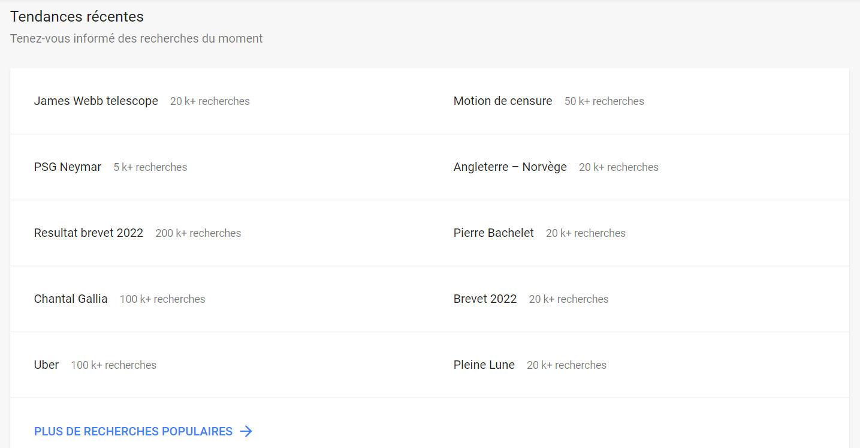Open the Pleine Lune trend

pyautogui.click(x=484, y=365)
